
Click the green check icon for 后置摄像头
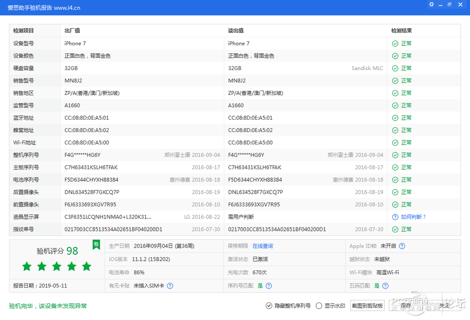coord(395,192)
